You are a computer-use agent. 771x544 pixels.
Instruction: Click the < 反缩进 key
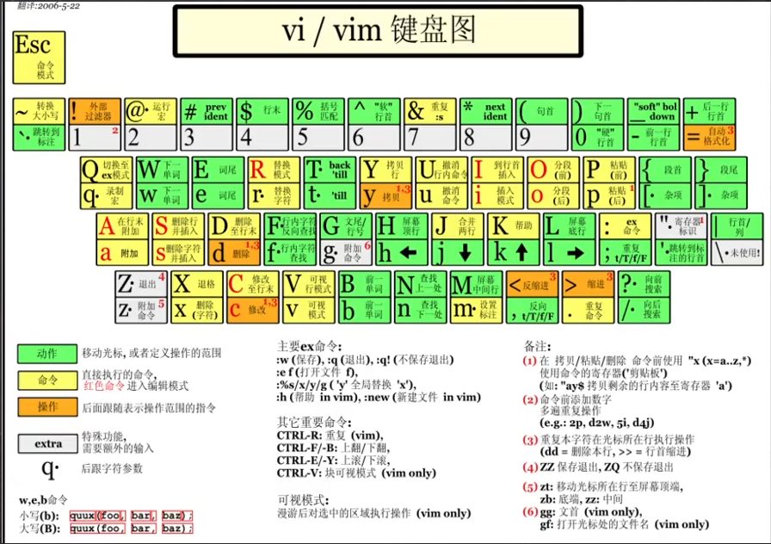[533, 284]
